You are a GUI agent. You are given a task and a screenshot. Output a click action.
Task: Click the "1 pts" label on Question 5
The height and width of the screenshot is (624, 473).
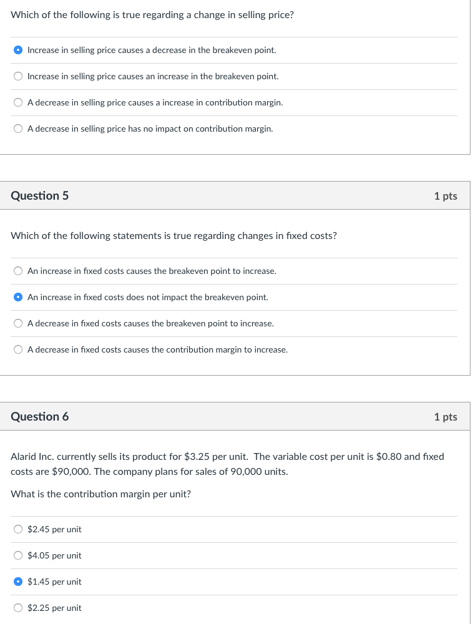pos(446,195)
